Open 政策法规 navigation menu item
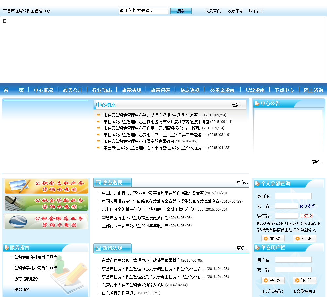 [131, 90]
